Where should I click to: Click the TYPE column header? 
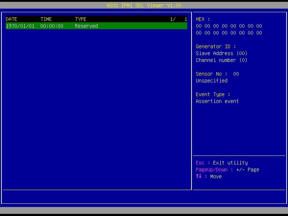click(x=80, y=19)
